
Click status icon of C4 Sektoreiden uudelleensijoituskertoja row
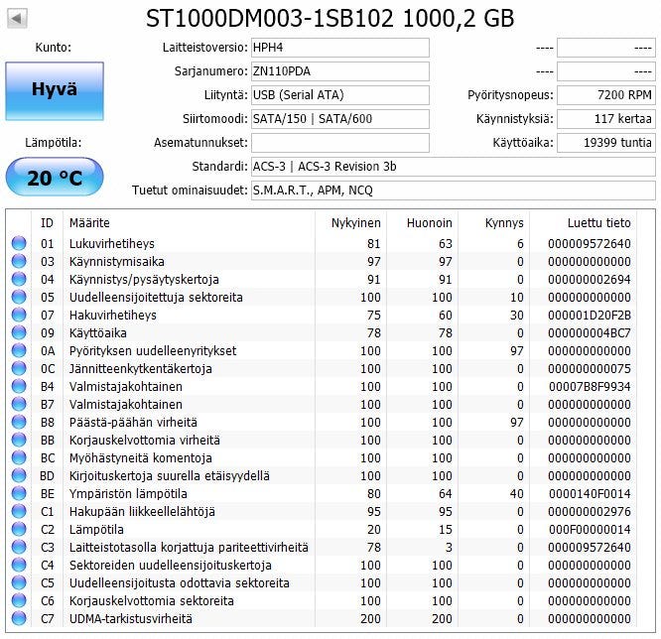click(x=19, y=565)
